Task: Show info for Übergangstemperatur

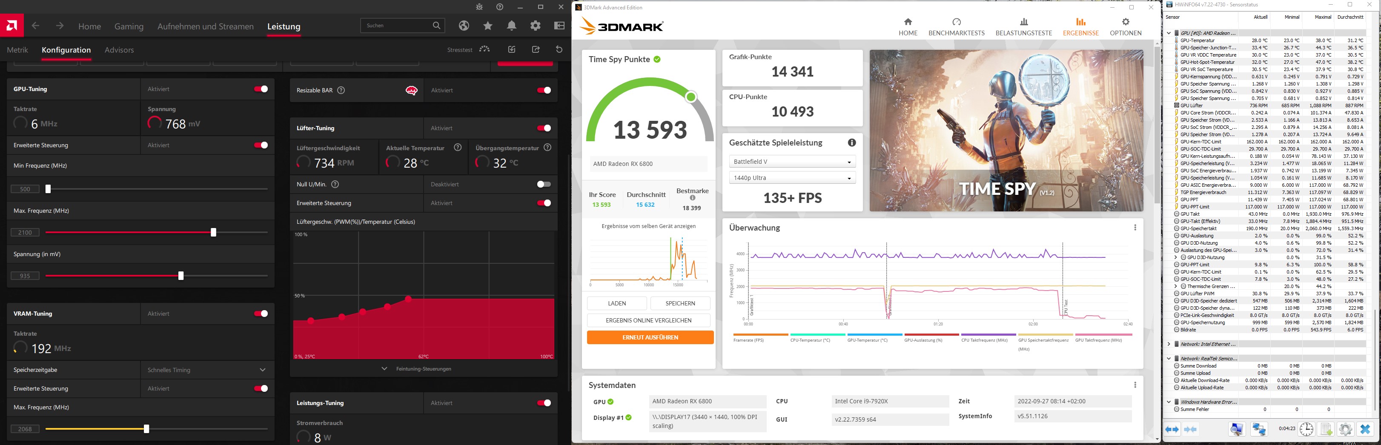Action: [x=547, y=147]
